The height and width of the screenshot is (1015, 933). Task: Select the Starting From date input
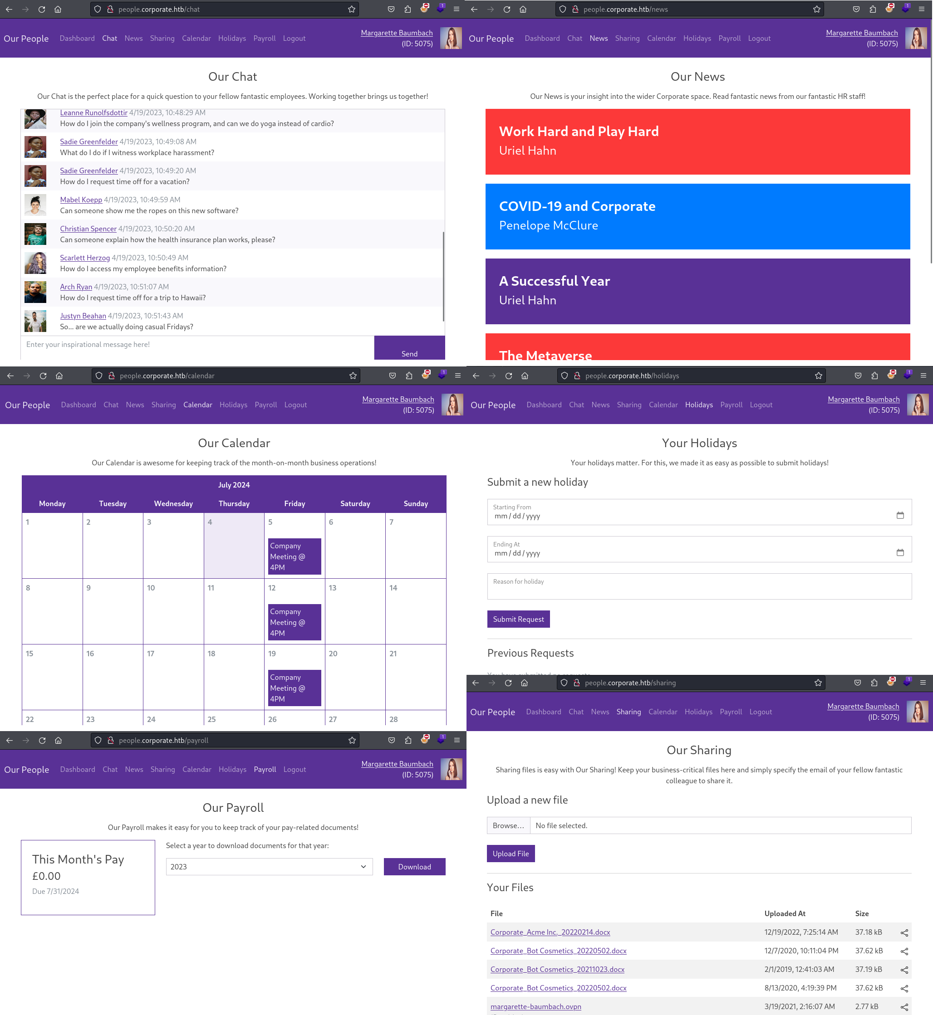click(x=699, y=516)
